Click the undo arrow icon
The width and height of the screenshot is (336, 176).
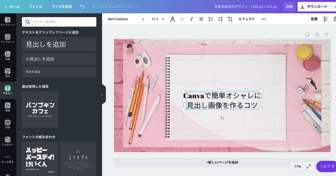pyautogui.click(x=82, y=6)
